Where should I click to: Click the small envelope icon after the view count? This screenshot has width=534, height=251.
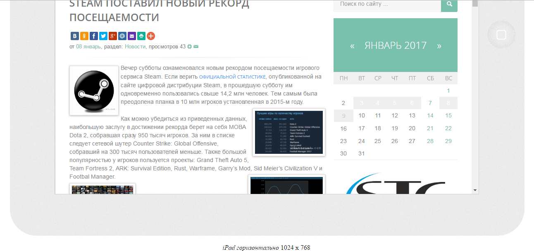point(196,47)
